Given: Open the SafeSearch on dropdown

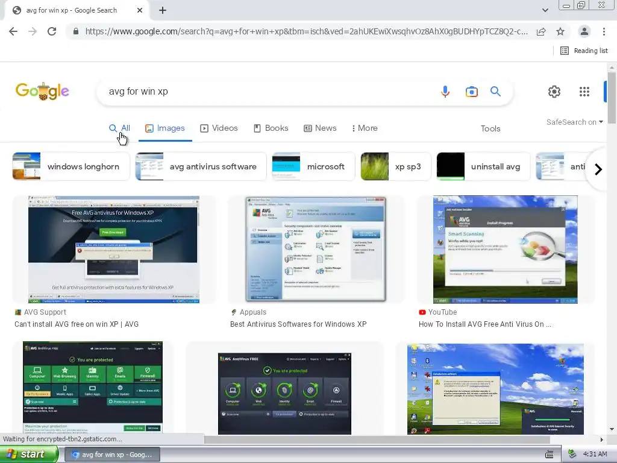Looking at the screenshot, I should click(574, 122).
